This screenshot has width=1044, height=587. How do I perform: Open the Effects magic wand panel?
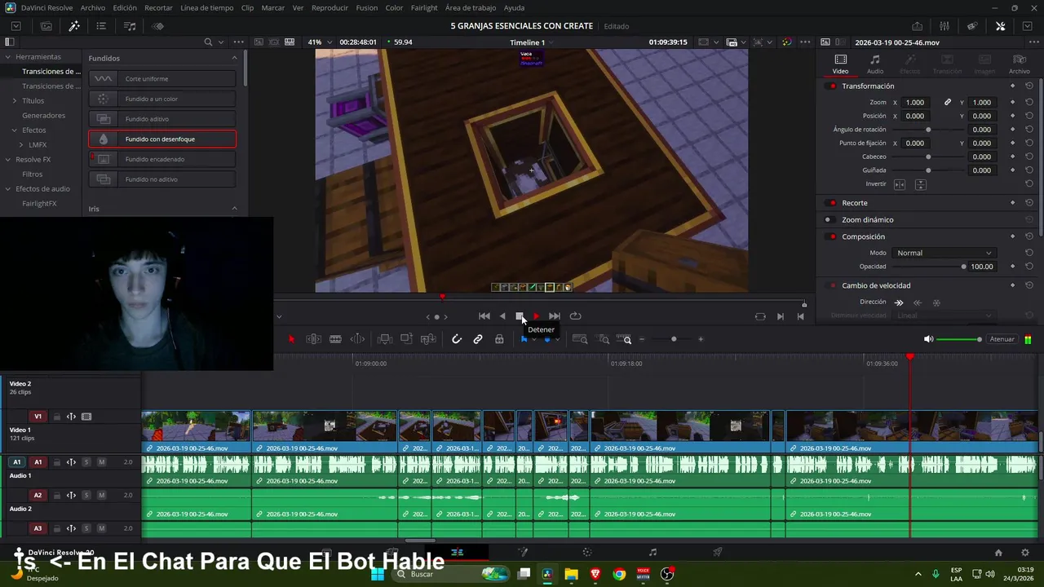[x=74, y=26]
